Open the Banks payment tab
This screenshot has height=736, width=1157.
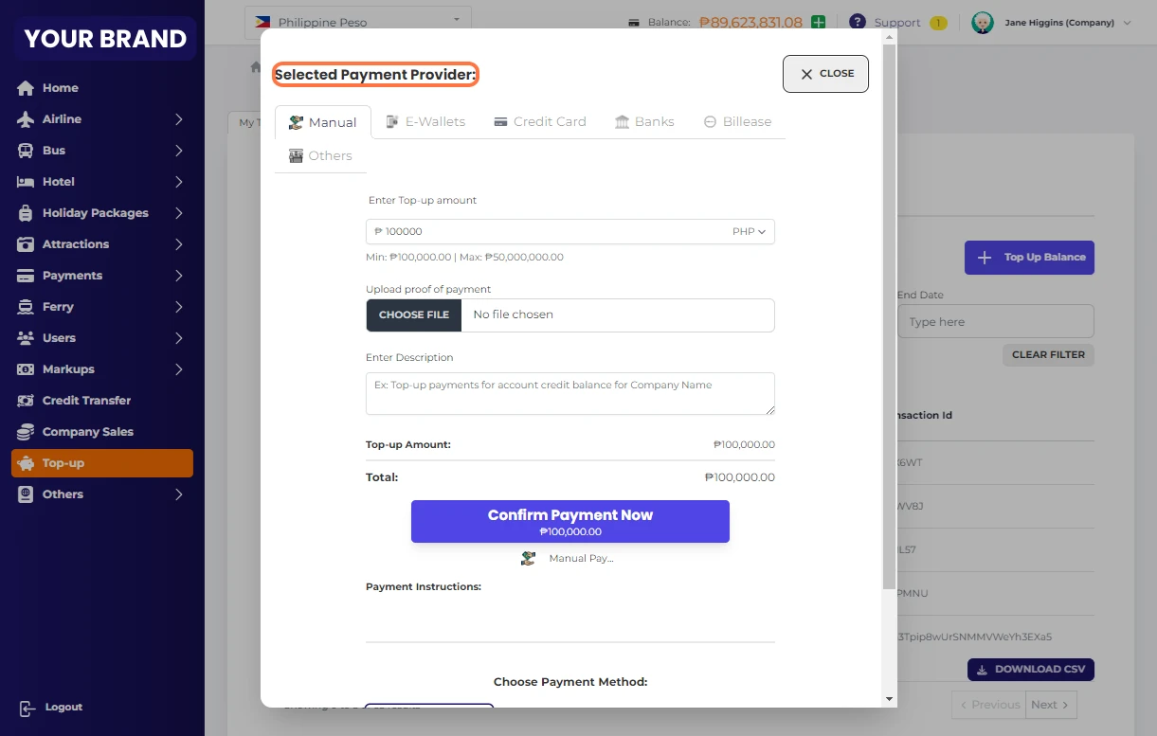pos(644,121)
